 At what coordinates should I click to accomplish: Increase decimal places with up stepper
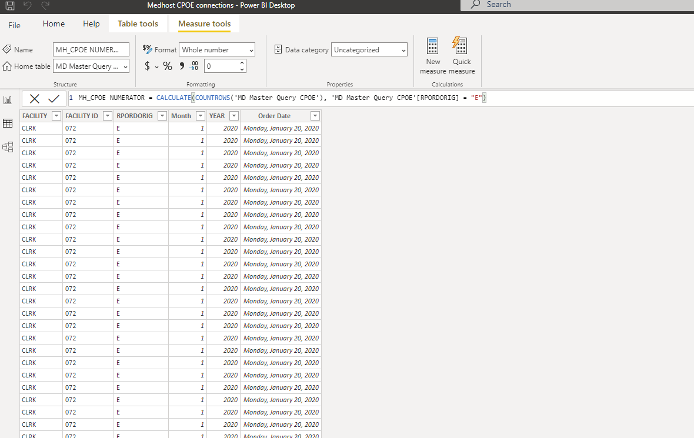coord(242,63)
